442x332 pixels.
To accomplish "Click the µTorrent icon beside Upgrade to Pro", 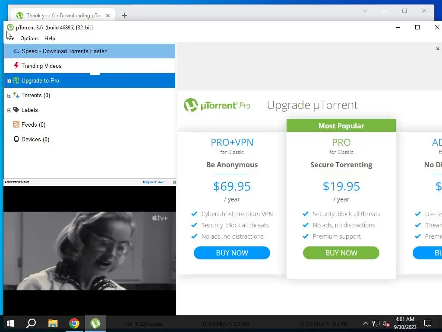I will [16, 80].
